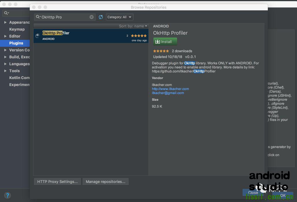Expand the Editor settings node
The image size is (297, 202).
(x=5, y=36)
